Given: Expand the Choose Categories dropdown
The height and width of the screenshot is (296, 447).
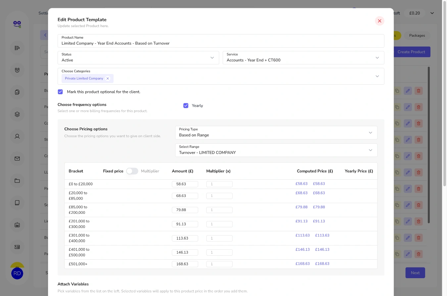Looking at the screenshot, I should click(x=377, y=76).
